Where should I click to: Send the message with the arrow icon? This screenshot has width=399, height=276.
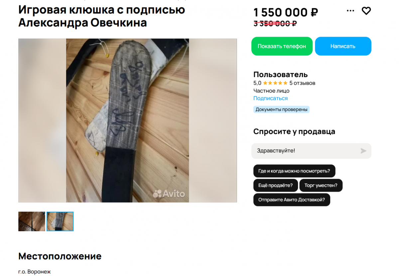coord(363,151)
